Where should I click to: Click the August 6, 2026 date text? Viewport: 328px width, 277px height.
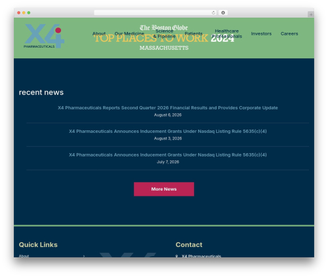[168, 115]
